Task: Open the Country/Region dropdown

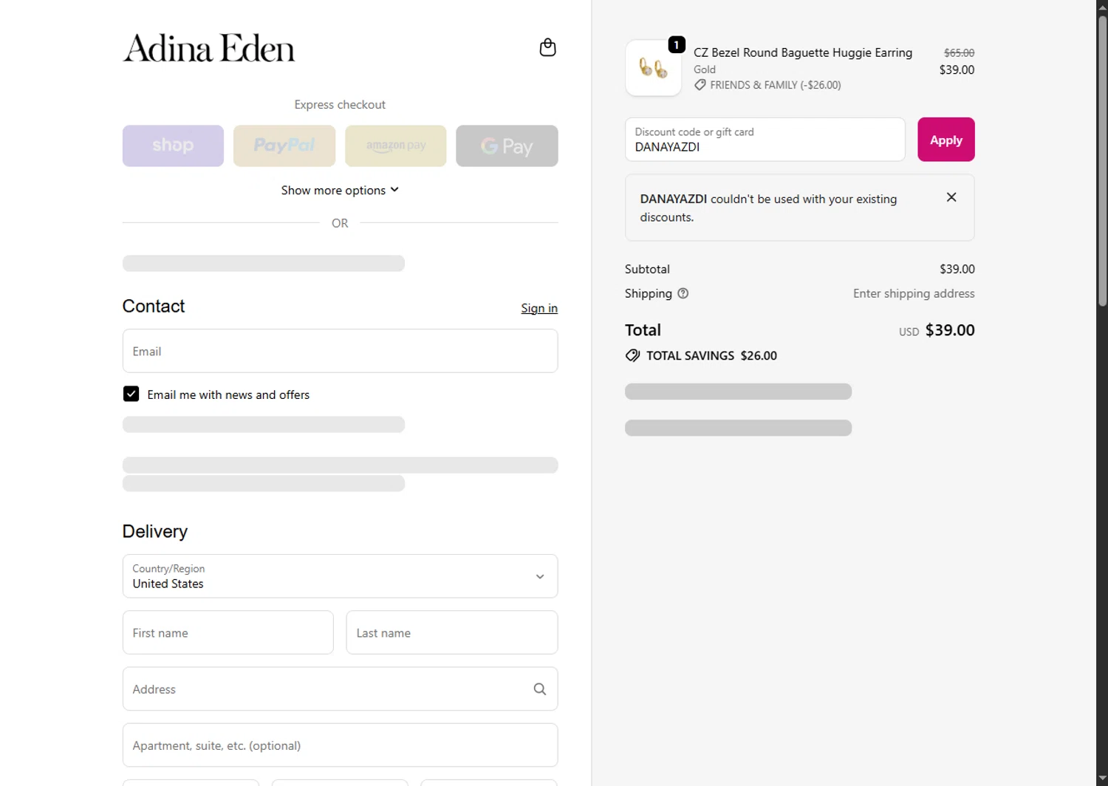Action: pyautogui.click(x=340, y=576)
